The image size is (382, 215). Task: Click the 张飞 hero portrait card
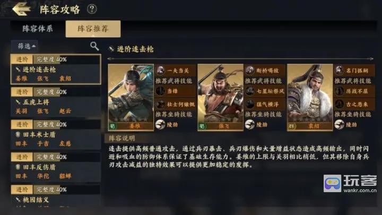tap(220, 97)
